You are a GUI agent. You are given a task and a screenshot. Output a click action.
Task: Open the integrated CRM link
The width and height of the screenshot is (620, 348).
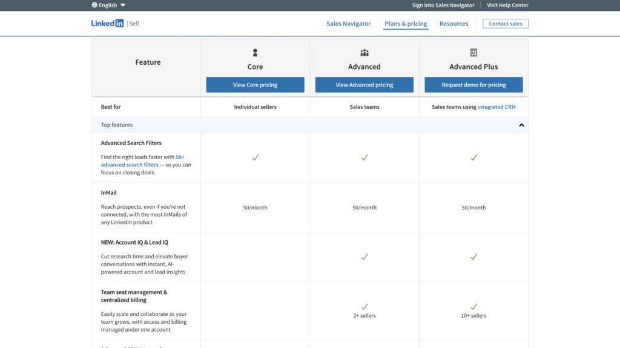[x=496, y=107]
